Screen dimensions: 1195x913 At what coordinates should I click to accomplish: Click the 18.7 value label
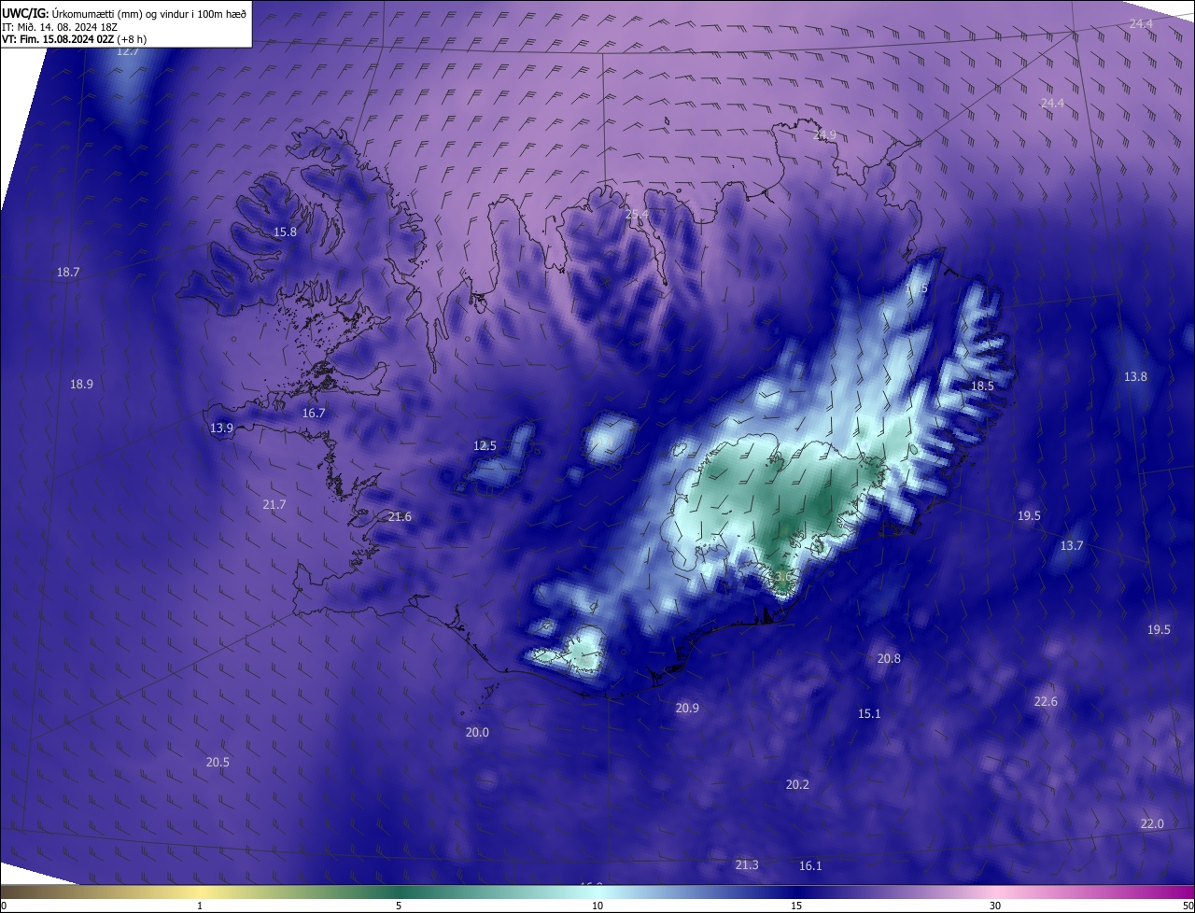coord(68,272)
